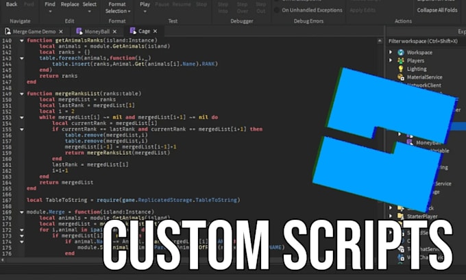
Task: Click line number 167 in the gutter
Action: (7, 201)
